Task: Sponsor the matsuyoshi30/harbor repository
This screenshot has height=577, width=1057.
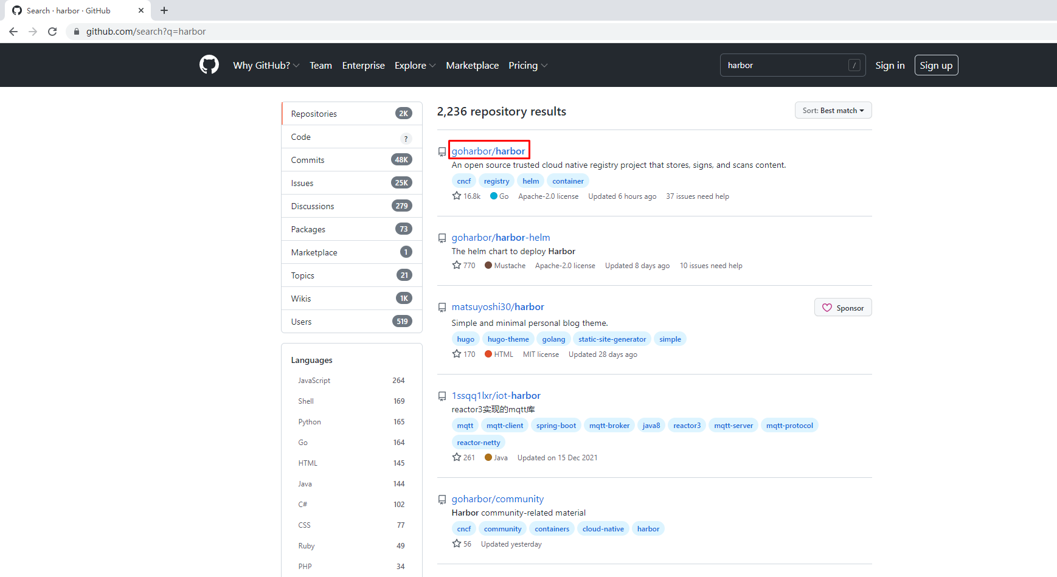Action: pos(842,308)
